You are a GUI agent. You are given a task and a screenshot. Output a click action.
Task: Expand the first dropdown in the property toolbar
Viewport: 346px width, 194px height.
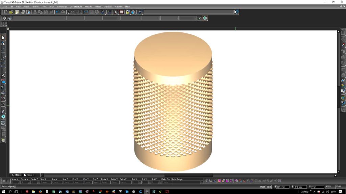click(65, 18)
